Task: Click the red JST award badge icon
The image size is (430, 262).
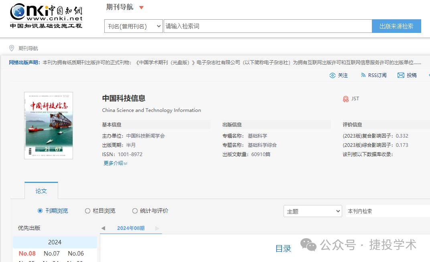Action: [x=345, y=99]
